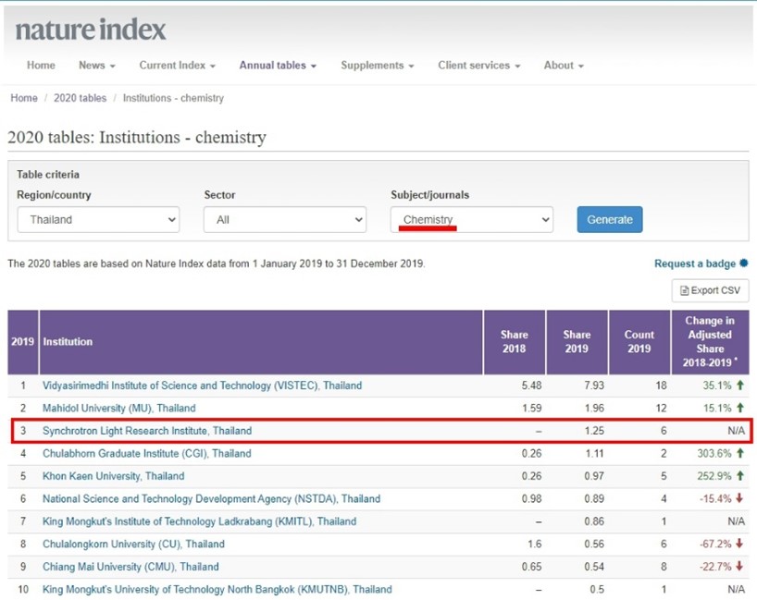Click the 1.25 share value for Synchrotron
The width and height of the screenshot is (757, 600).
point(594,431)
